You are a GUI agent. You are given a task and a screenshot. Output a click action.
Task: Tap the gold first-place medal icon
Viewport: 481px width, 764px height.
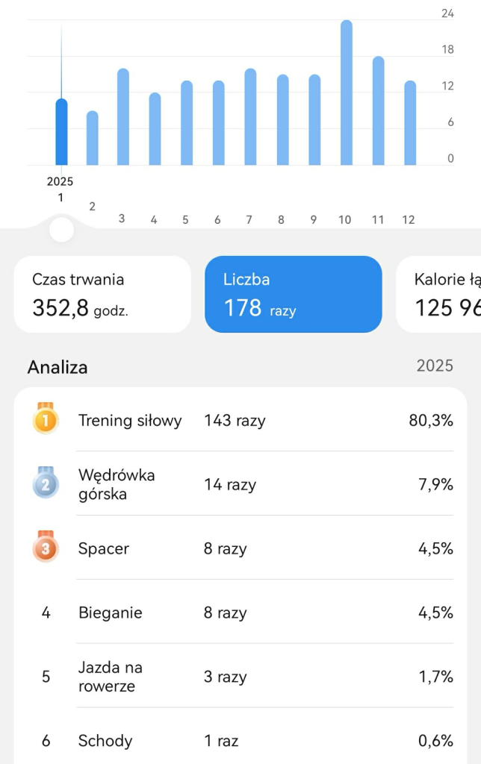tap(46, 419)
